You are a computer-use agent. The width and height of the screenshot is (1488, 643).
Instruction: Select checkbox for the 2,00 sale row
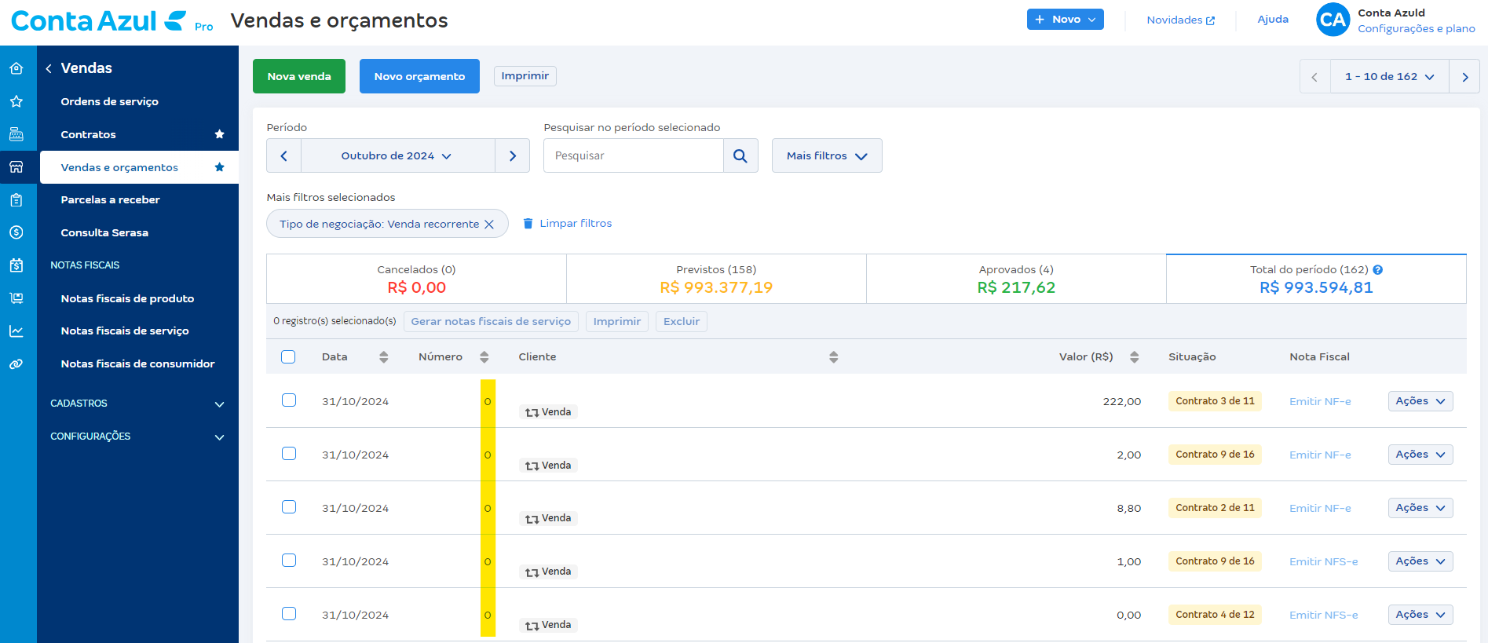(289, 454)
